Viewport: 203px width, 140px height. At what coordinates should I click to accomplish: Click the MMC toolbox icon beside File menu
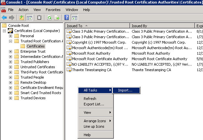click(x=3, y=10)
